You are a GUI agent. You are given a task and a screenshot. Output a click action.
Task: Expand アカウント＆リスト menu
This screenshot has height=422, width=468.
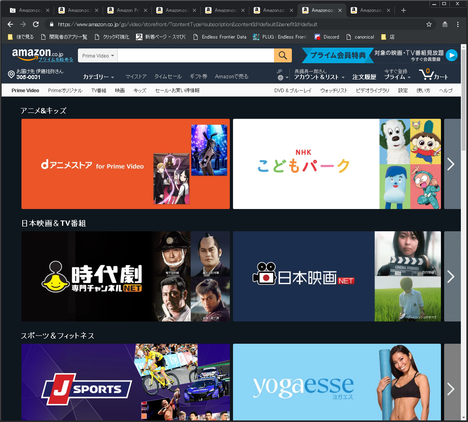click(x=319, y=77)
